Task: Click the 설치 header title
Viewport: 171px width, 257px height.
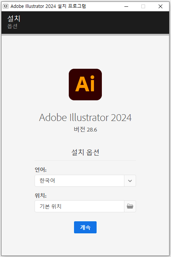Action: click(14, 18)
